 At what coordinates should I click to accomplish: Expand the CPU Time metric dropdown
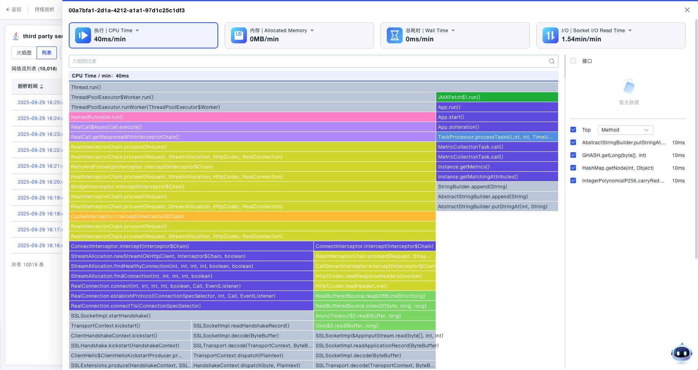[x=137, y=31]
